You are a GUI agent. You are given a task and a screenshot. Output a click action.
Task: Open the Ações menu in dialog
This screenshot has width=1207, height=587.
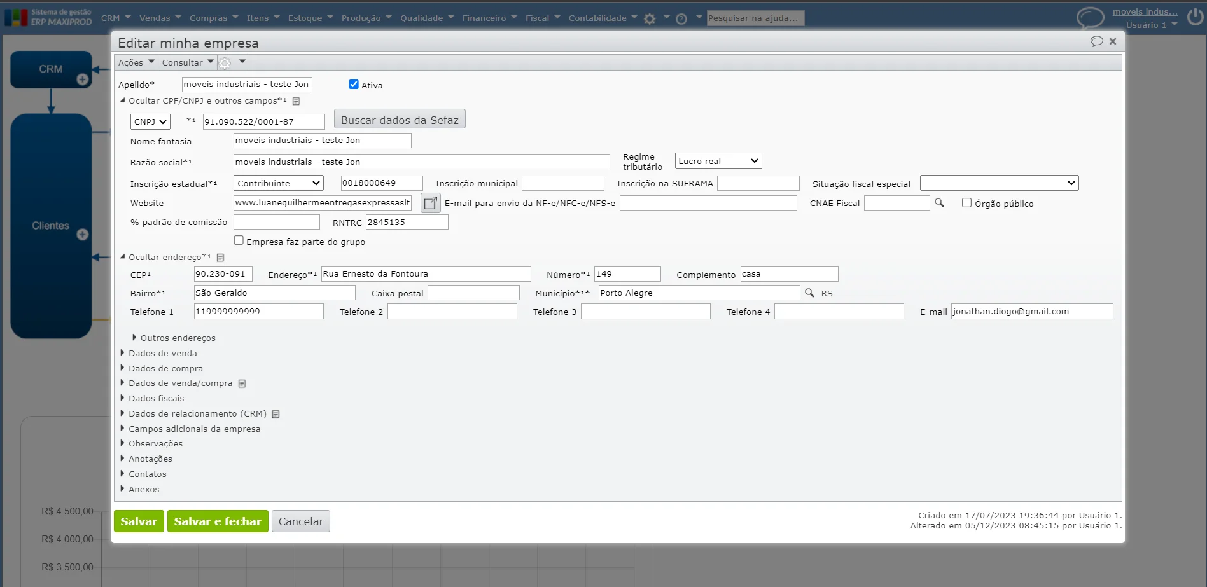pyautogui.click(x=136, y=62)
